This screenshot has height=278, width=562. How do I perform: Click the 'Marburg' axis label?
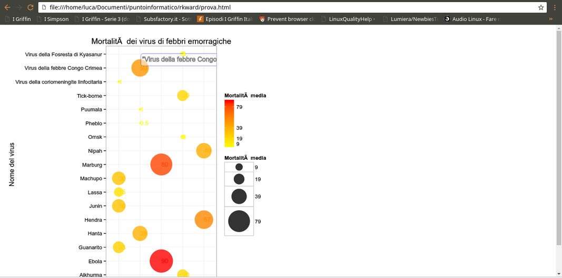(x=92, y=165)
